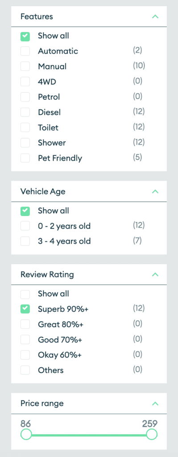Uncheck the Superb 90%+ rating filter

pos(25,309)
